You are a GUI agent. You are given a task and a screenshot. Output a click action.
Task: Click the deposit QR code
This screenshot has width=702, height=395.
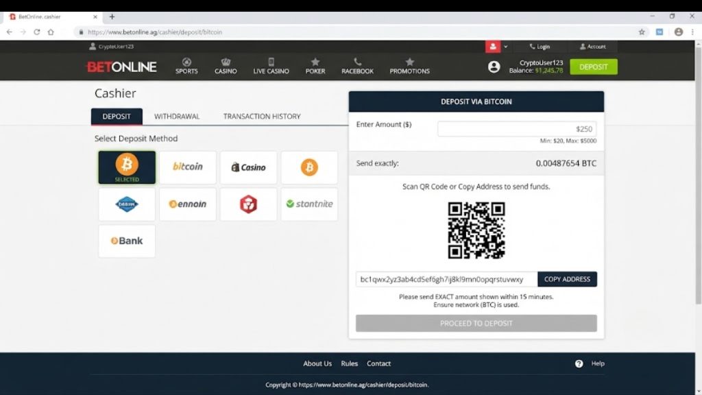[476, 230]
